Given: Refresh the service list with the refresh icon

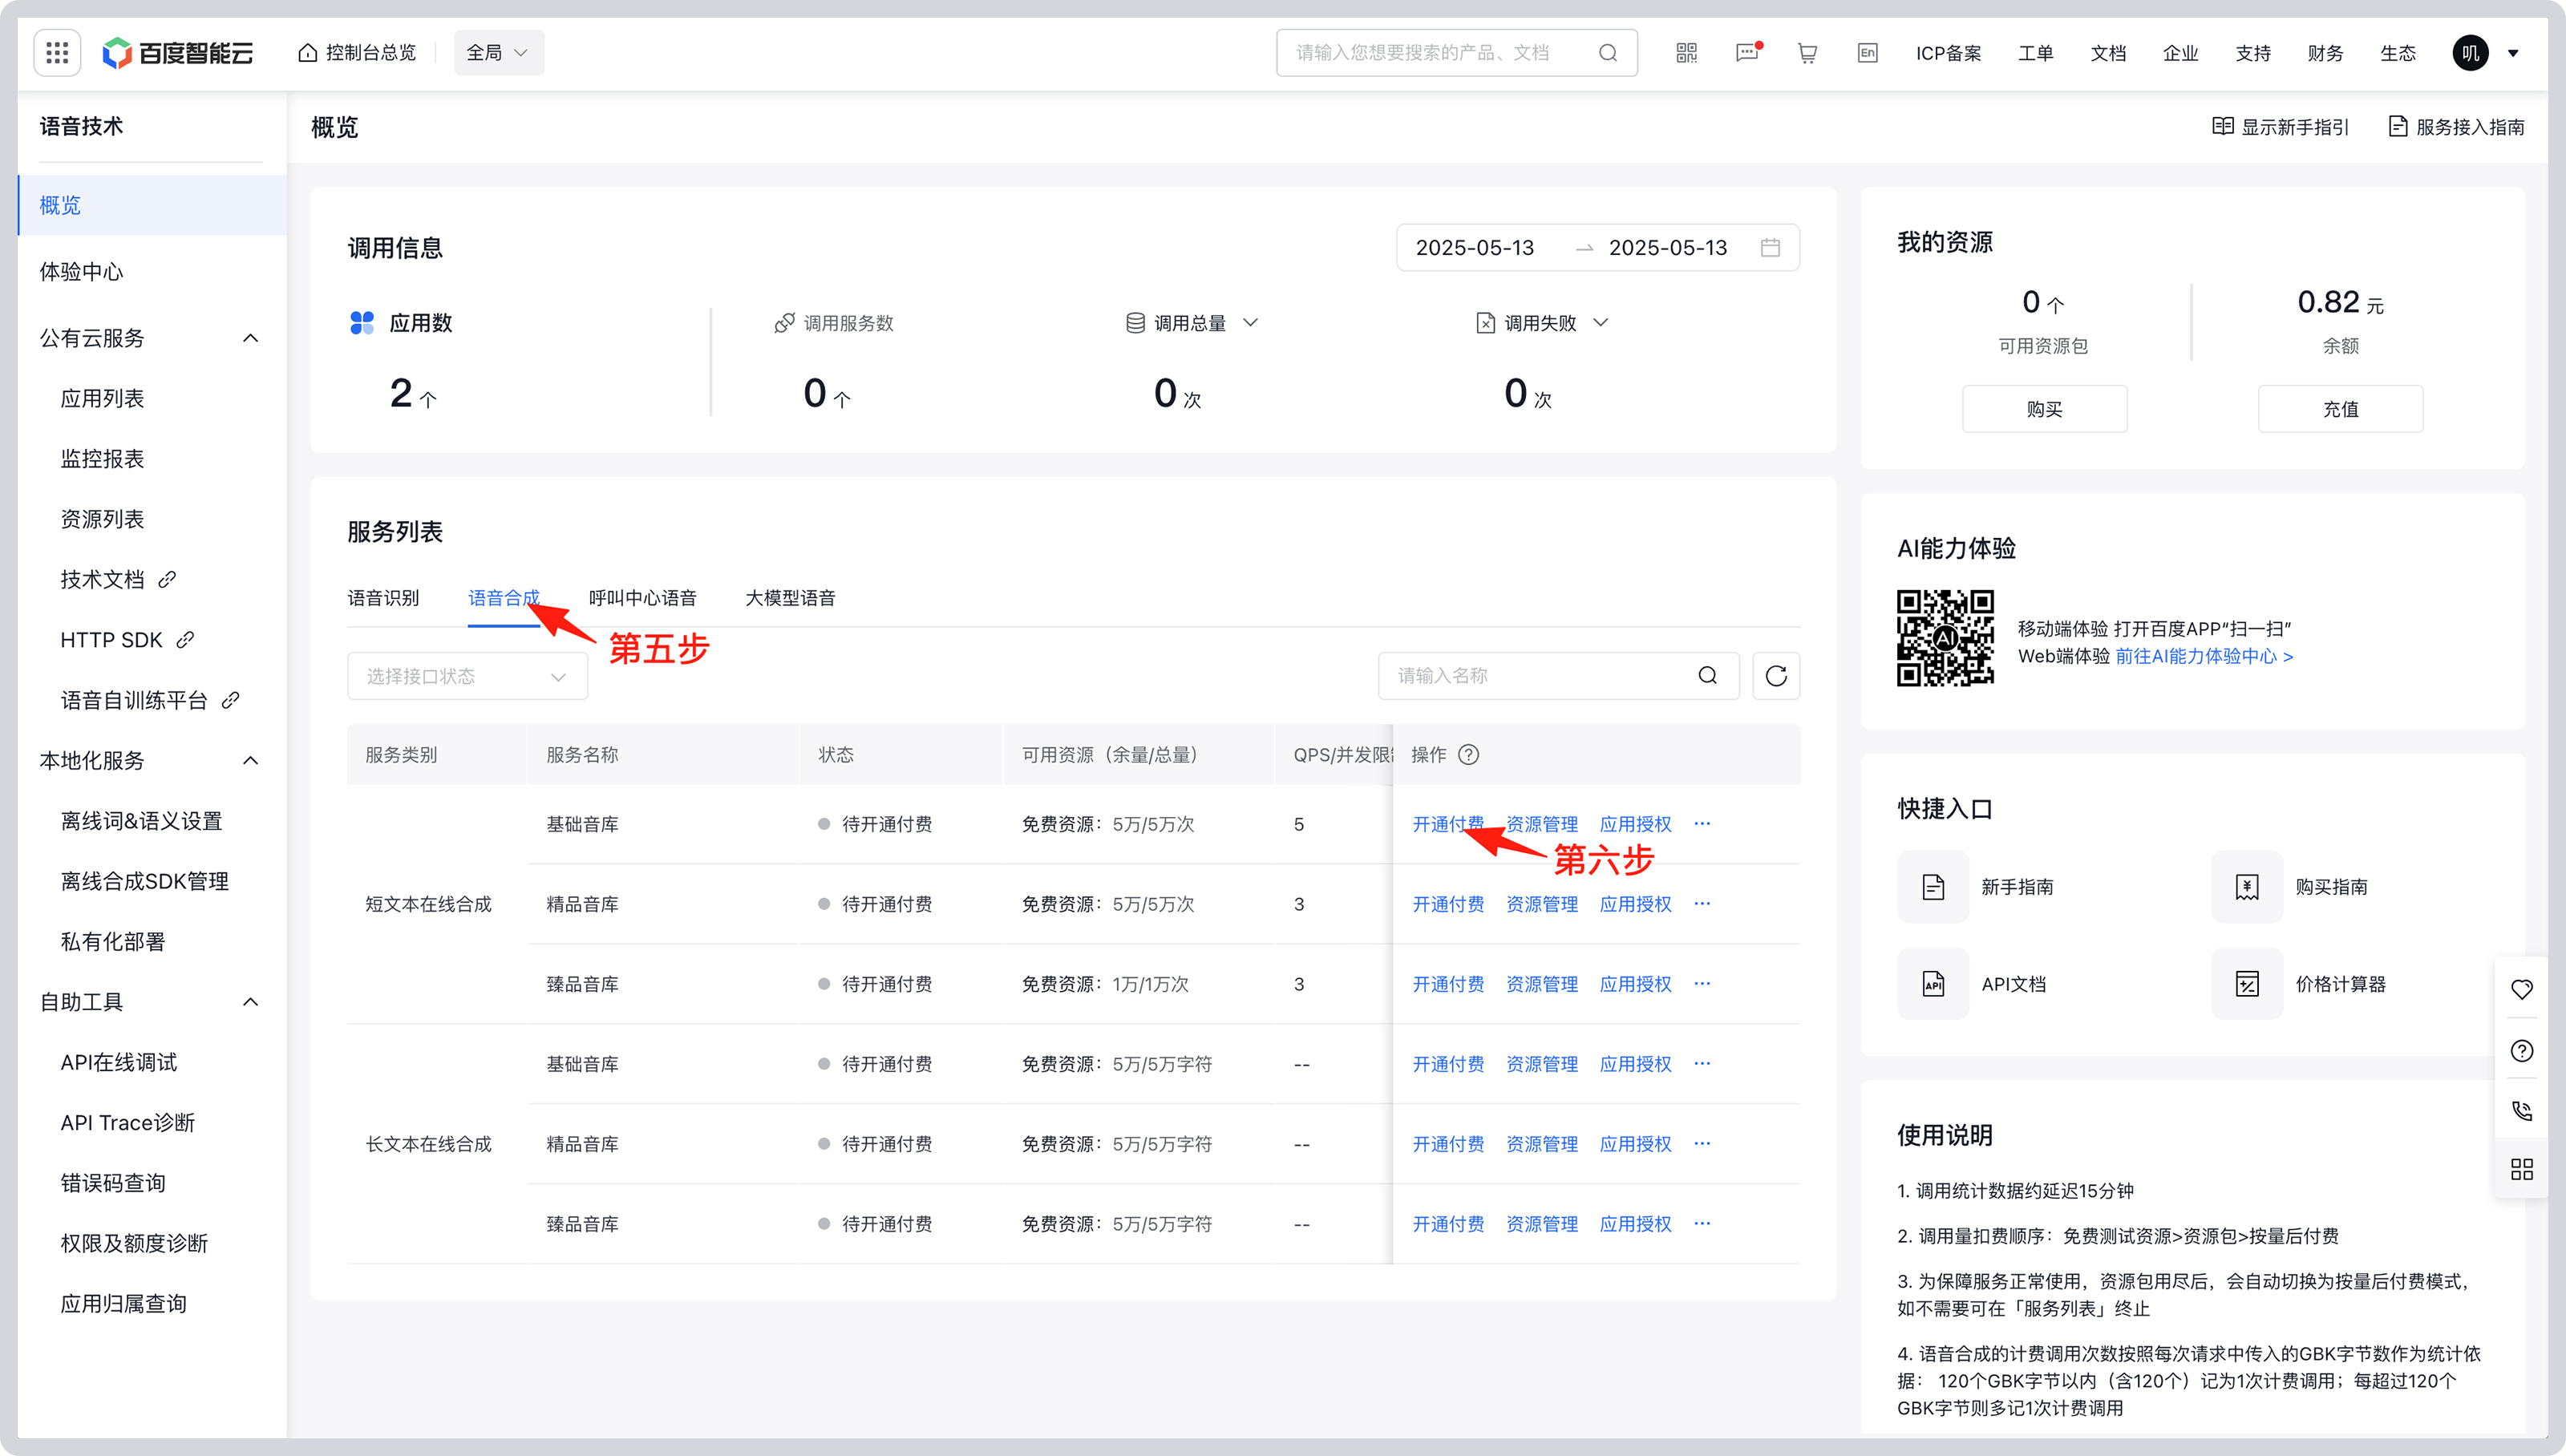Looking at the screenshot, I should click(x=1776, y=676).
